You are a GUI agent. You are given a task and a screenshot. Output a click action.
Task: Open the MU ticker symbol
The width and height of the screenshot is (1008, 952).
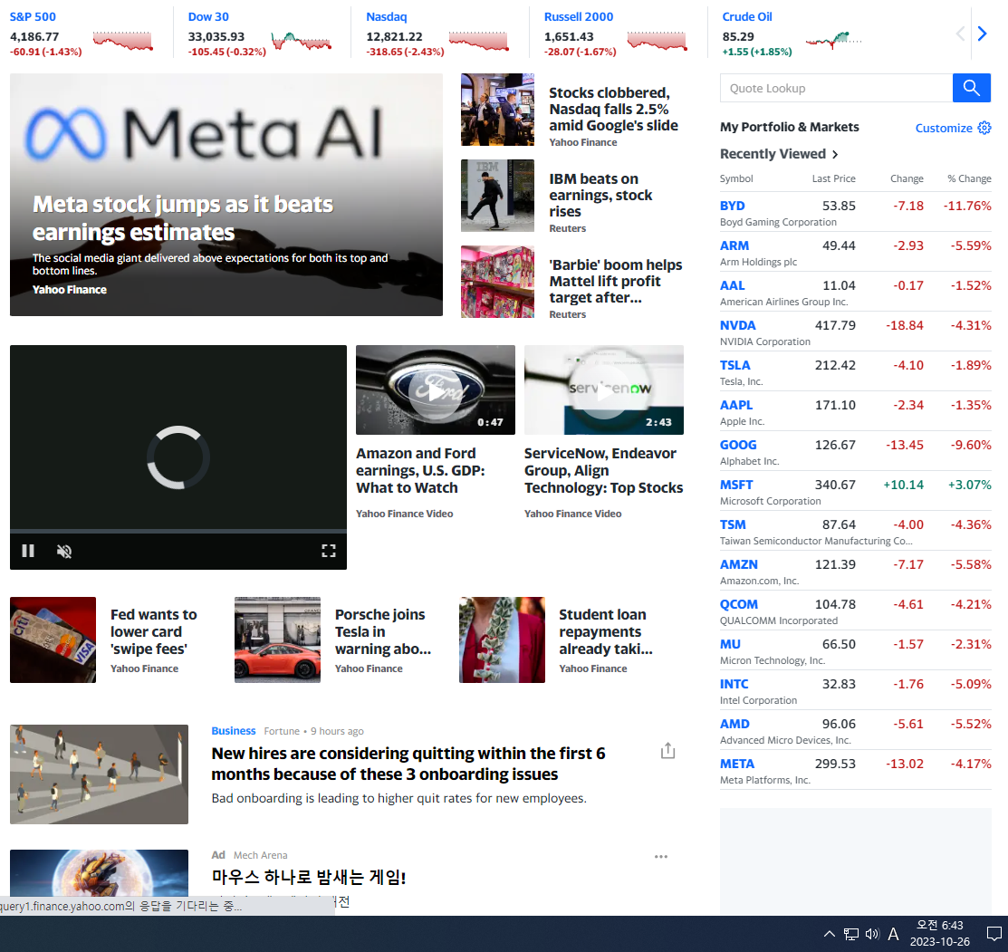click(x=730, y=644)
